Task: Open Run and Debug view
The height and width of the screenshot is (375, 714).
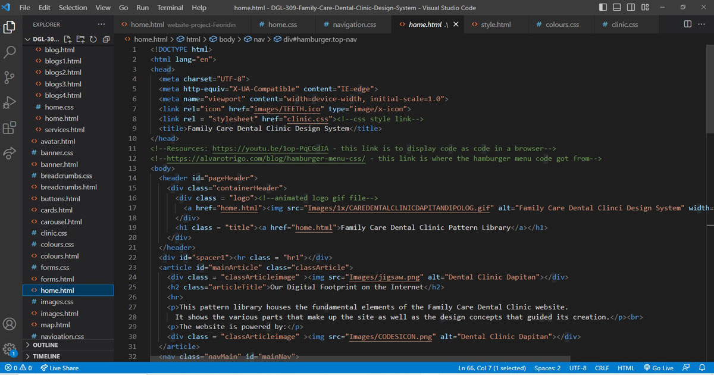Action: tap(10, 102)
